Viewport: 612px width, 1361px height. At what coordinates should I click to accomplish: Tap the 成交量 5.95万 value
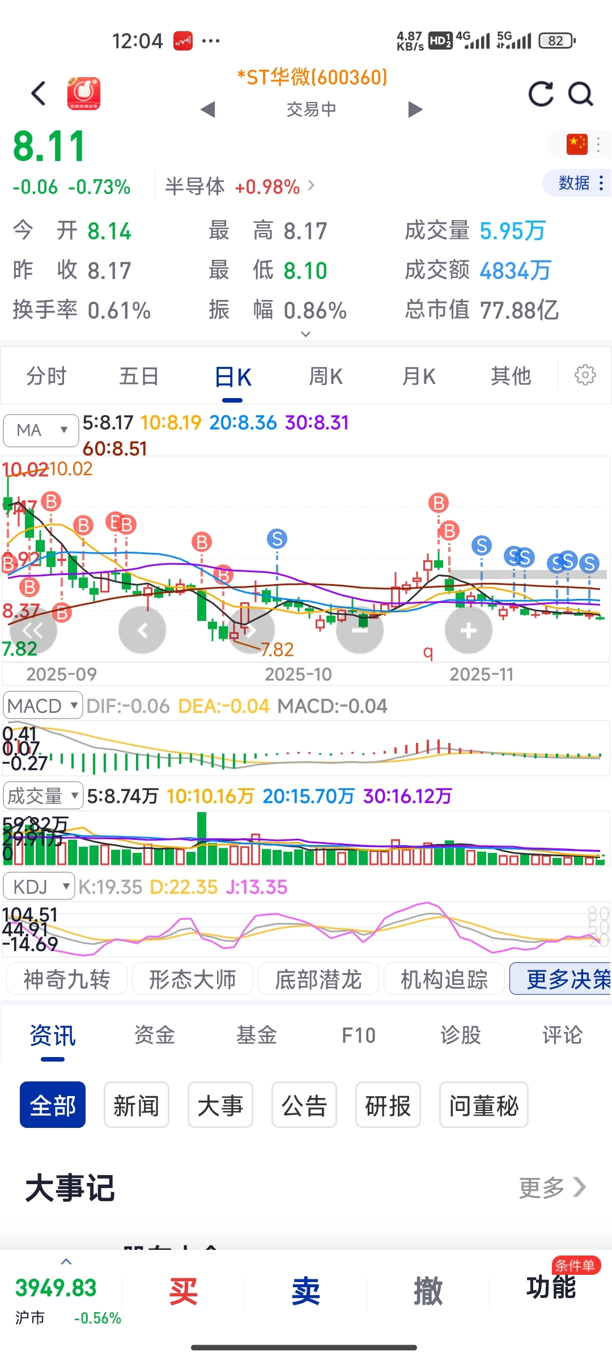click(512, 231)
